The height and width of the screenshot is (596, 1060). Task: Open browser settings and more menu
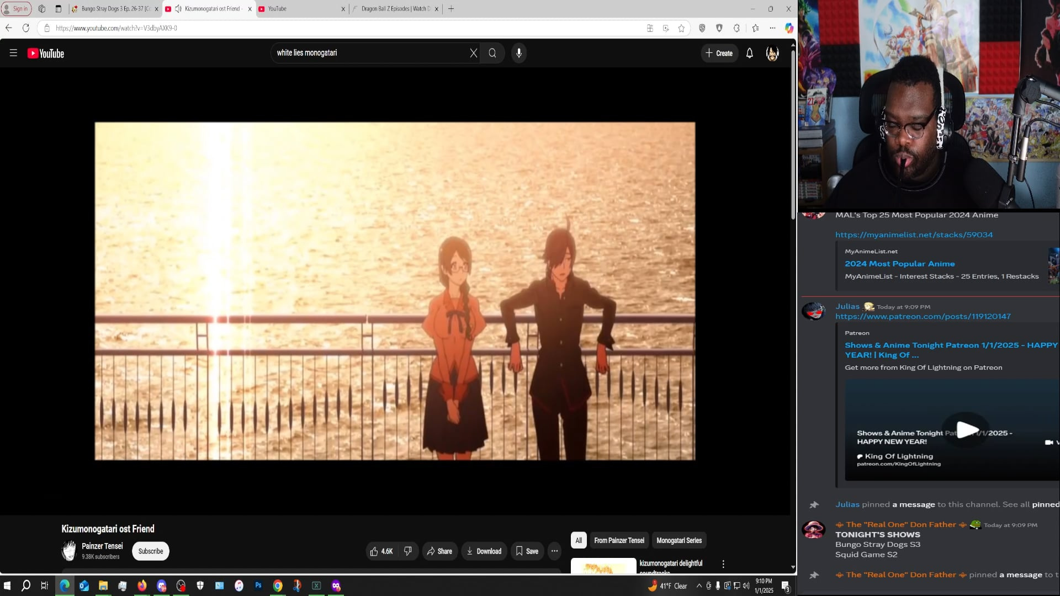772,28
